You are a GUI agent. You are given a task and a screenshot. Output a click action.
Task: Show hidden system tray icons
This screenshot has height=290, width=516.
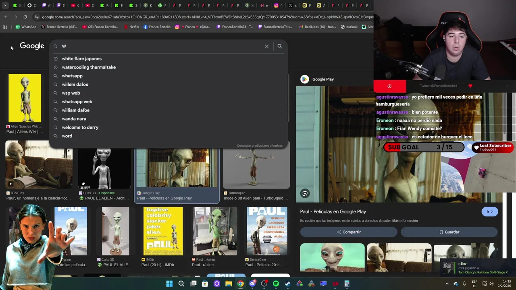pos(447,284)
